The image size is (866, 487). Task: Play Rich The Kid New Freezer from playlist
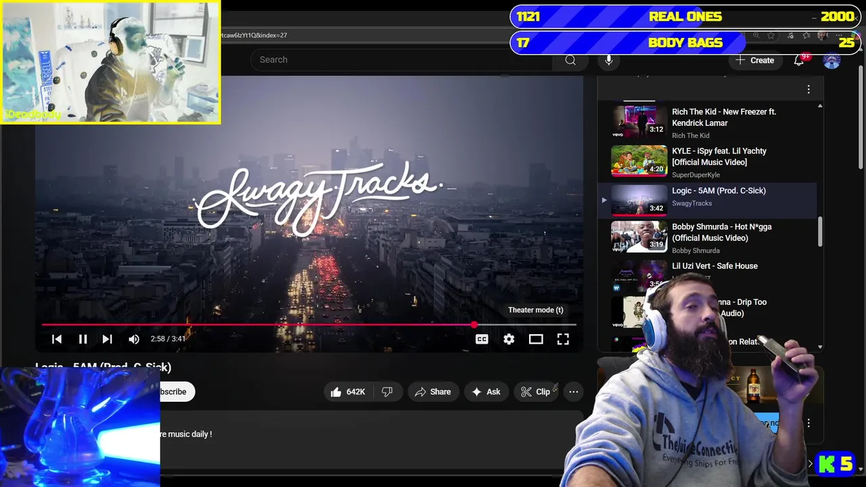[x=707, y=122]
